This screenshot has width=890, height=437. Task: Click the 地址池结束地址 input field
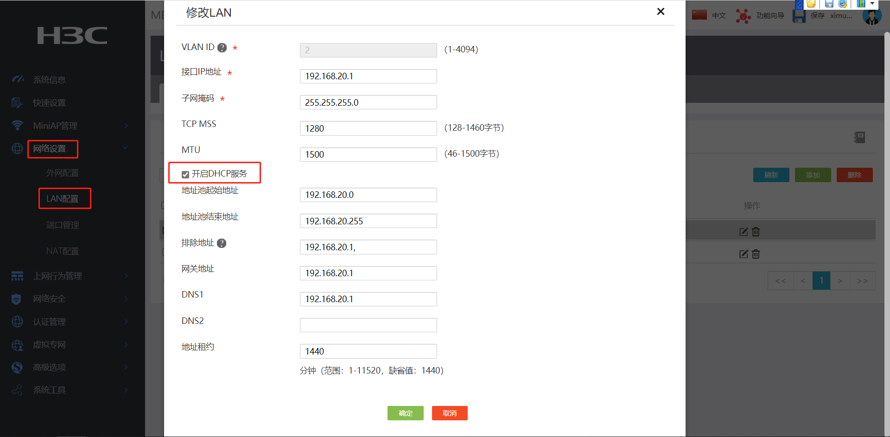point(369,221)
